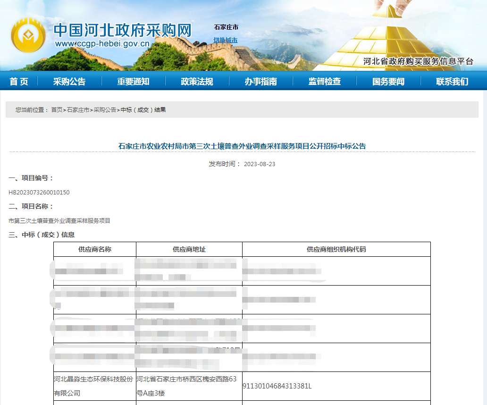The width and height of the screenshot is (487, 405).
Task: Click the 切换城市 link
Action: point(226,40)
